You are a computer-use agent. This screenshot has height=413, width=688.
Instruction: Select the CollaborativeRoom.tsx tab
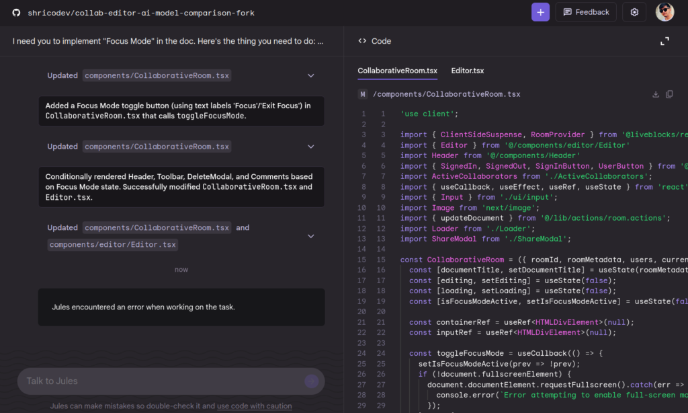[x=397, y=71]
